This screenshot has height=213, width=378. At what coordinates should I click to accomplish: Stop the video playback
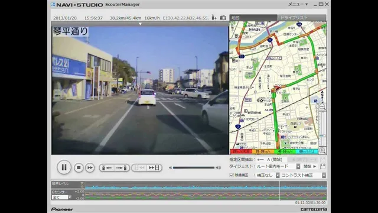79,167
